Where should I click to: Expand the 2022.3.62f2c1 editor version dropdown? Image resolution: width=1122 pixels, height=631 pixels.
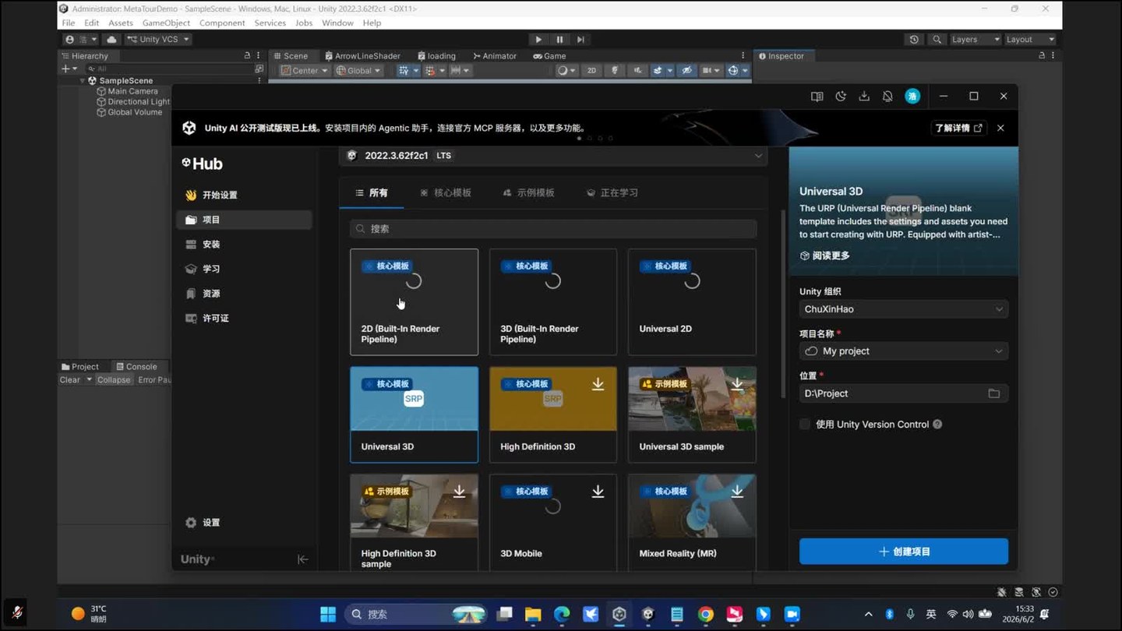(553, 156)
